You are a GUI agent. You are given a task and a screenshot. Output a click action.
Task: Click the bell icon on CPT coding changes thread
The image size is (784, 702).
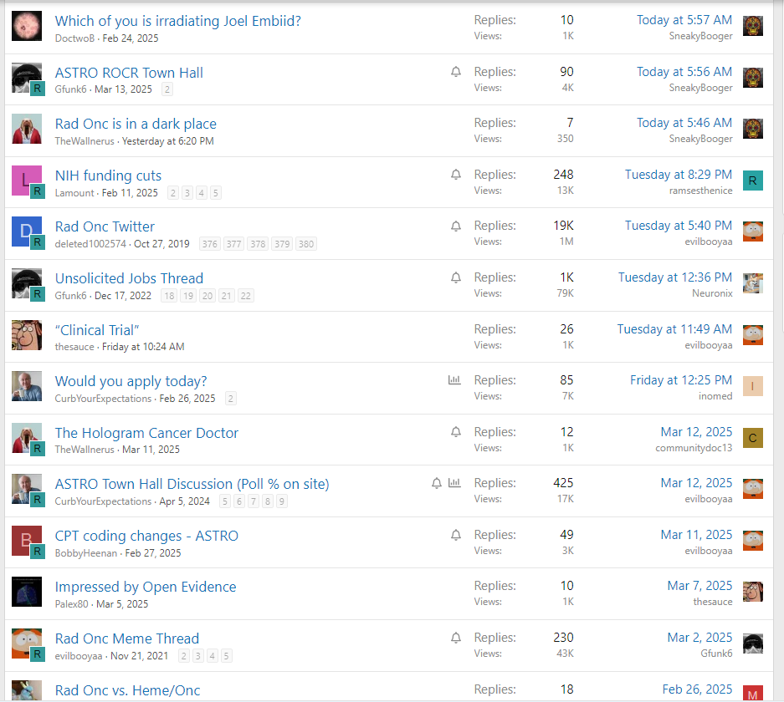(x=456, y=535)
